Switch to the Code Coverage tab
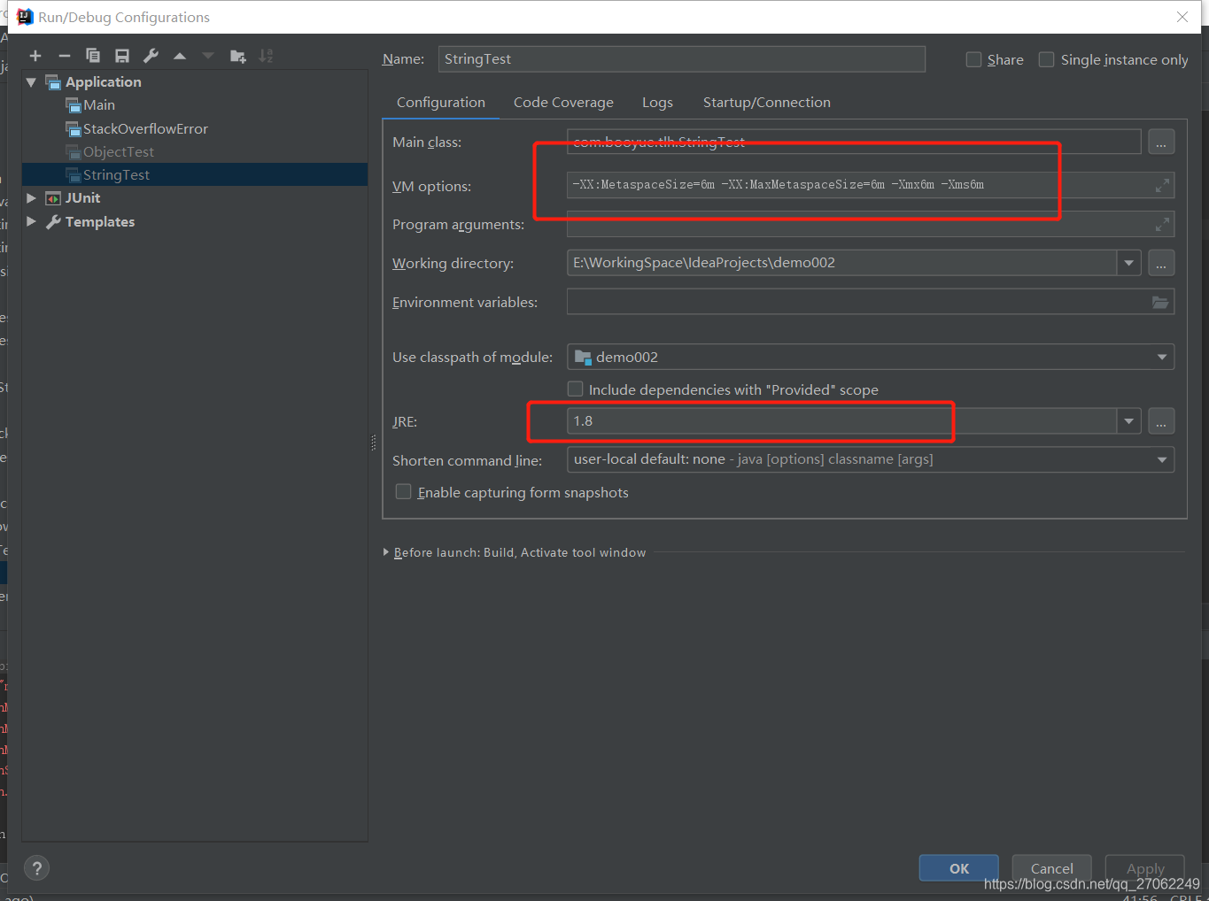The image size is (1209, 901). 563,102
